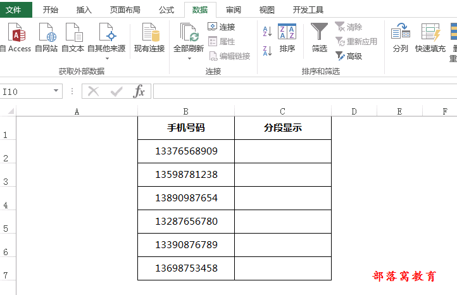This screenshot has height=295, width=457.
Task: Click the sort ascending A-Z icon
Action: click(266, 32)
